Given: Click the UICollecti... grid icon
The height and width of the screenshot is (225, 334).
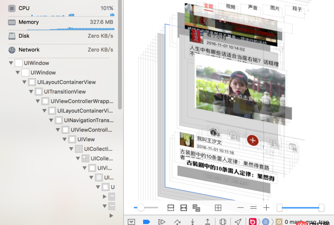Looking at the screenshot, I should coord(78,149).
